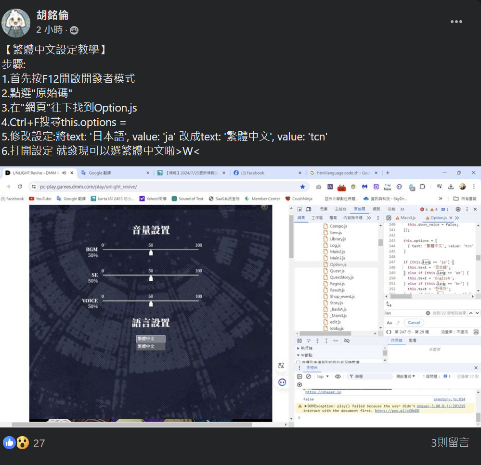The height and width of the screenshot is (465, 481).
Task: Click the Wow reaction emoji icon
Action: (x=23, y=442)
